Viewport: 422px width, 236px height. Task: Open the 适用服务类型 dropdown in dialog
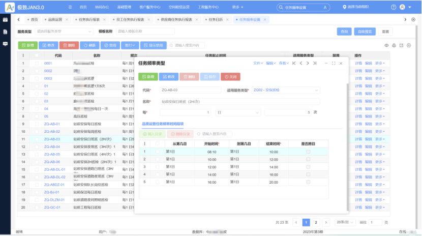pyautogui.click(x=286, y=90)
